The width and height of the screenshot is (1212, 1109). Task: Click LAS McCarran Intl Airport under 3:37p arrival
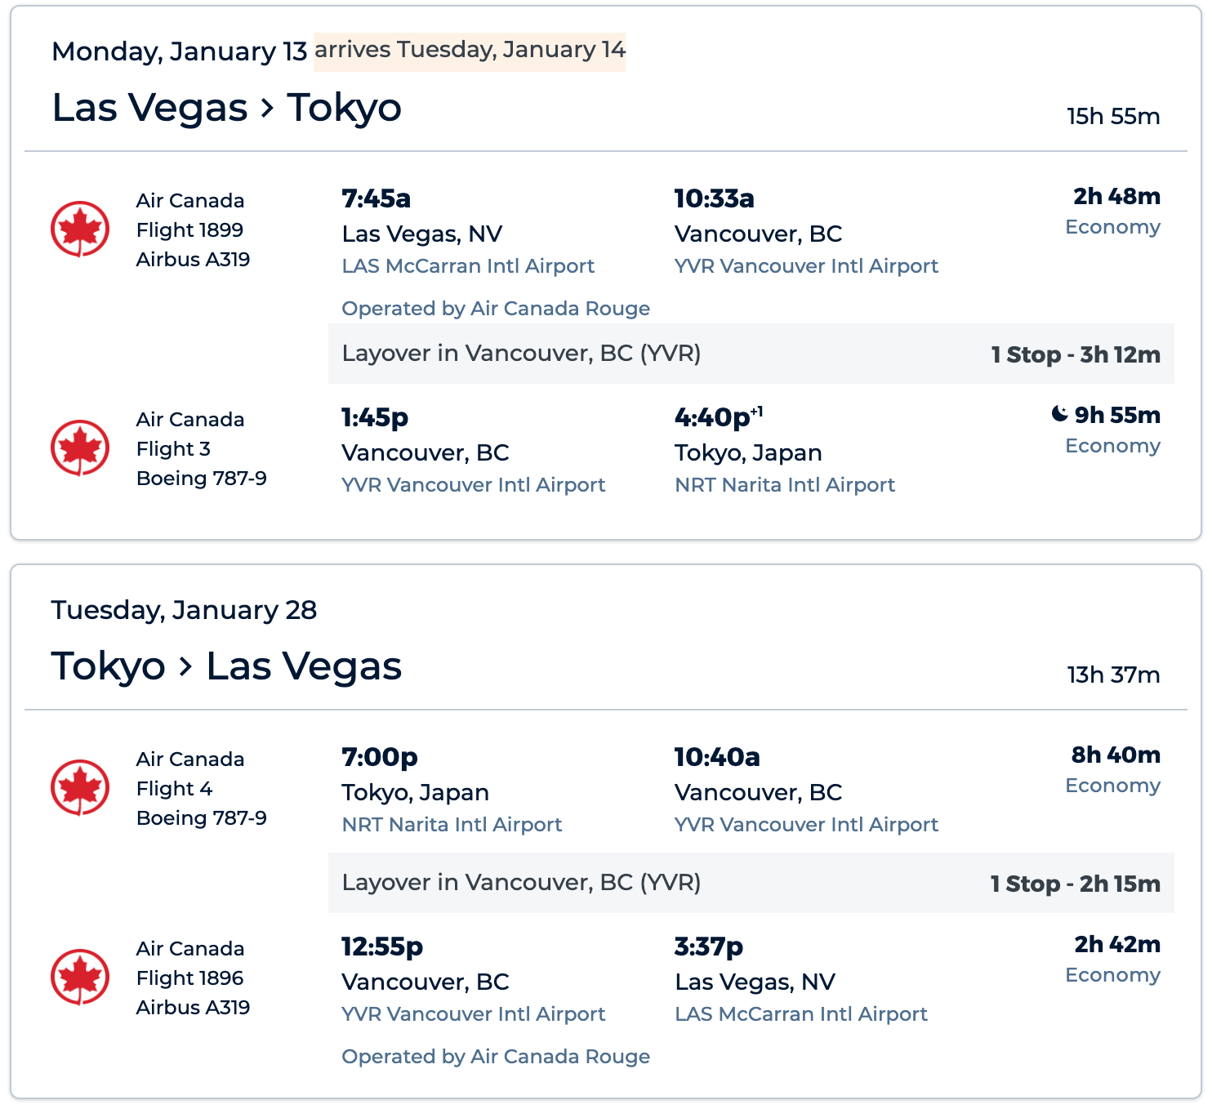(801, 1014)
